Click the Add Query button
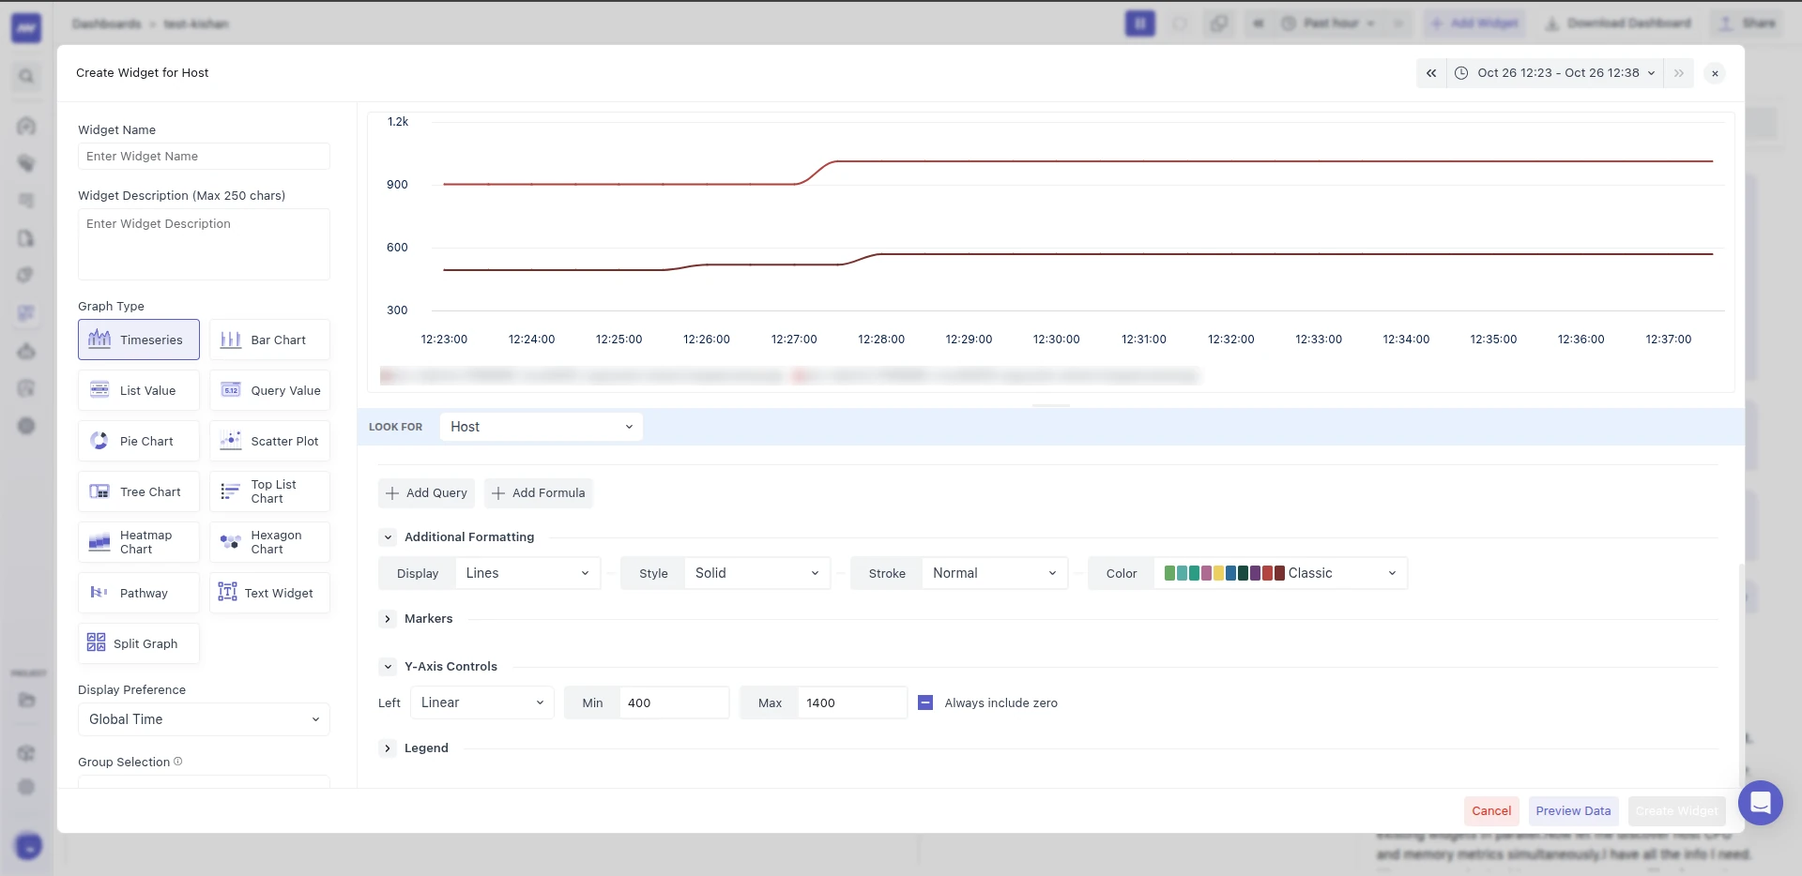 click(426, 493)
